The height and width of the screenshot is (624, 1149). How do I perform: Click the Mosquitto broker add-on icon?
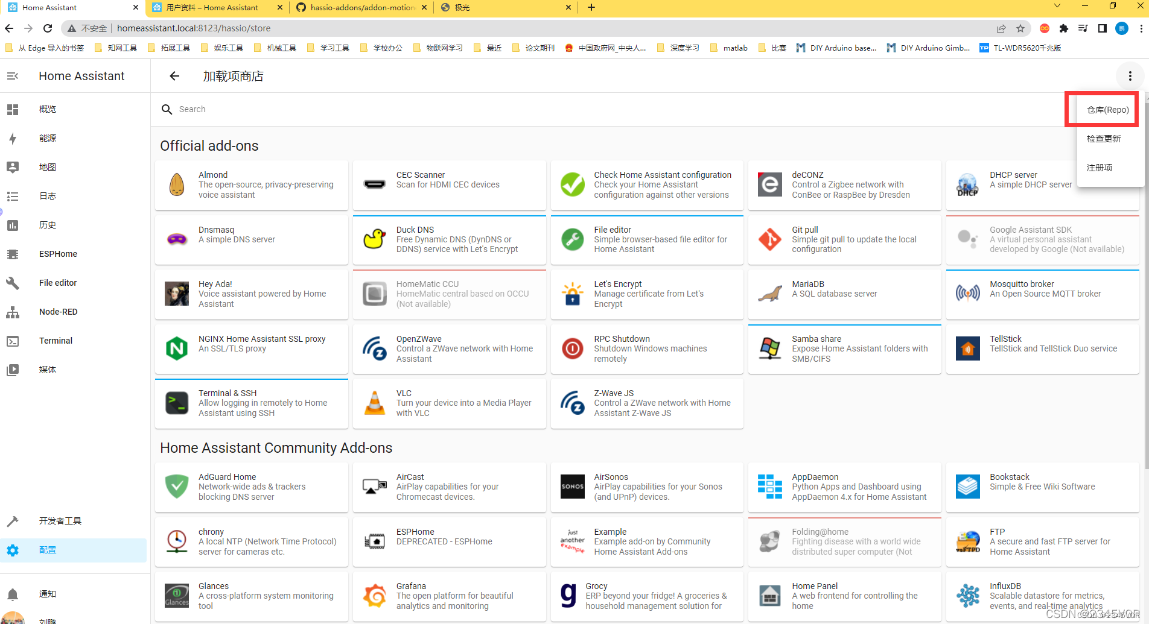tap(968, 294)
